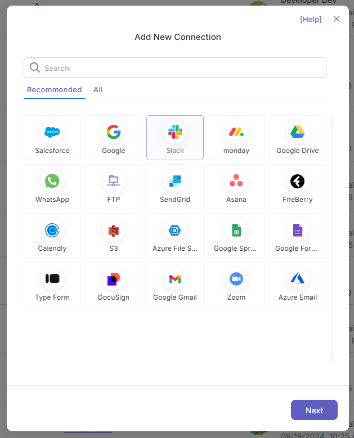Select the Asana connector

tap(236, 187)
